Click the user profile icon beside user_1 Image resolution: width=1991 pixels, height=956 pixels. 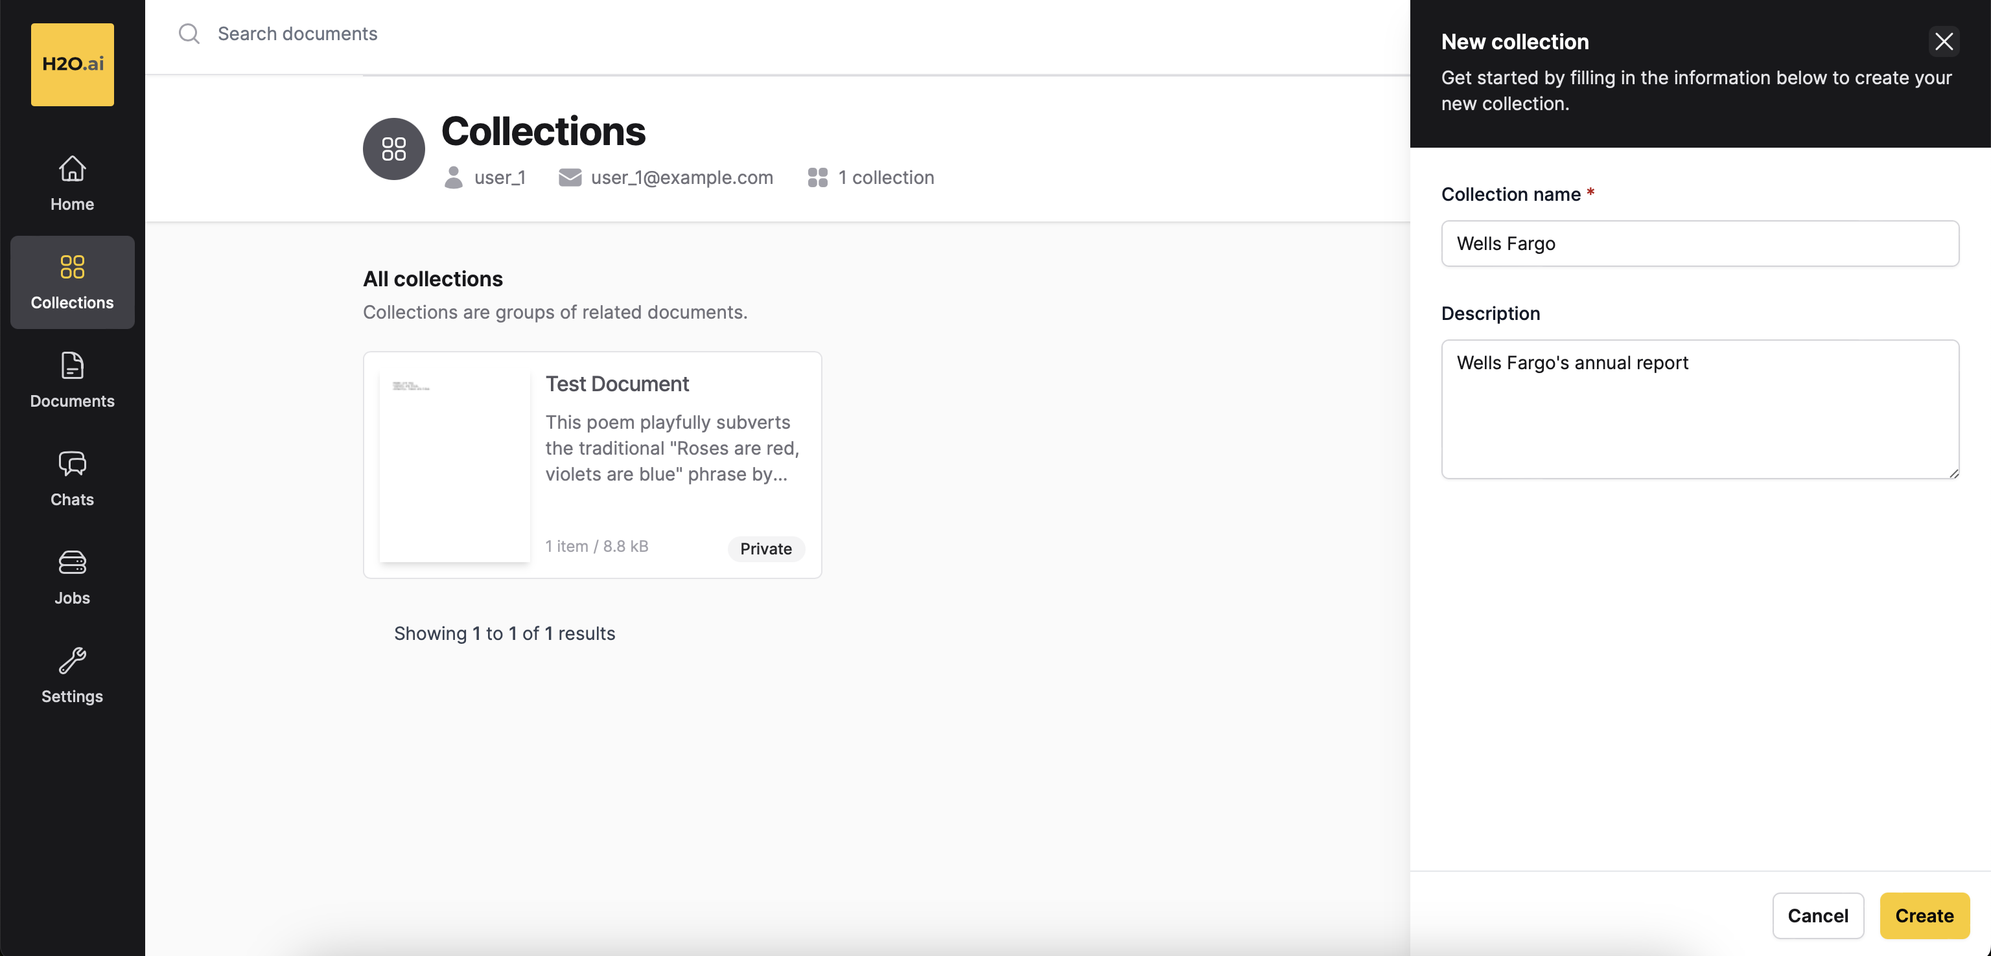[454, 177]
